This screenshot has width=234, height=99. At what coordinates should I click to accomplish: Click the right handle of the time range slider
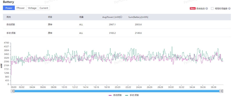tap(221, 91)
